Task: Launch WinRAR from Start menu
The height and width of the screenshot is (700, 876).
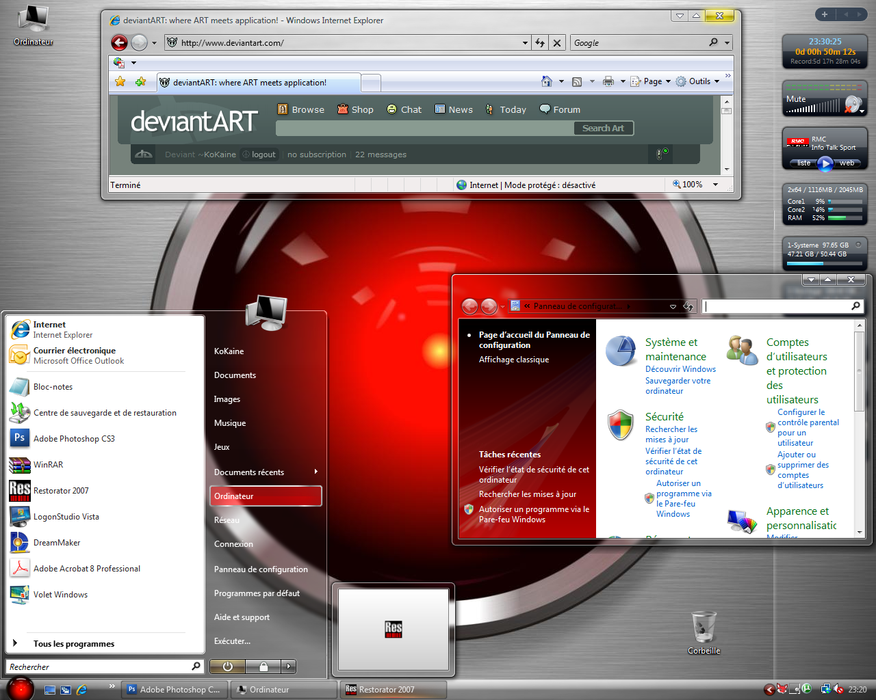Action: [x=105, y=465]
